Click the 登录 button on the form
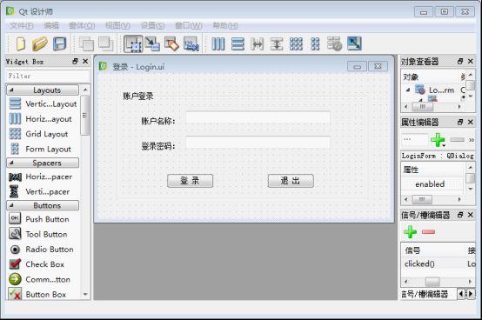Screen dimensions: 482x320 190,181
